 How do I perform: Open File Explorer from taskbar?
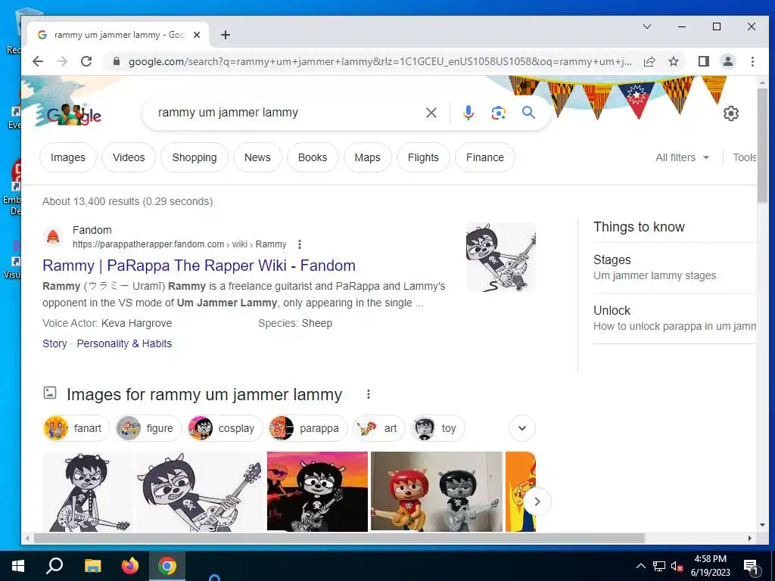click(x=92, y=566)
